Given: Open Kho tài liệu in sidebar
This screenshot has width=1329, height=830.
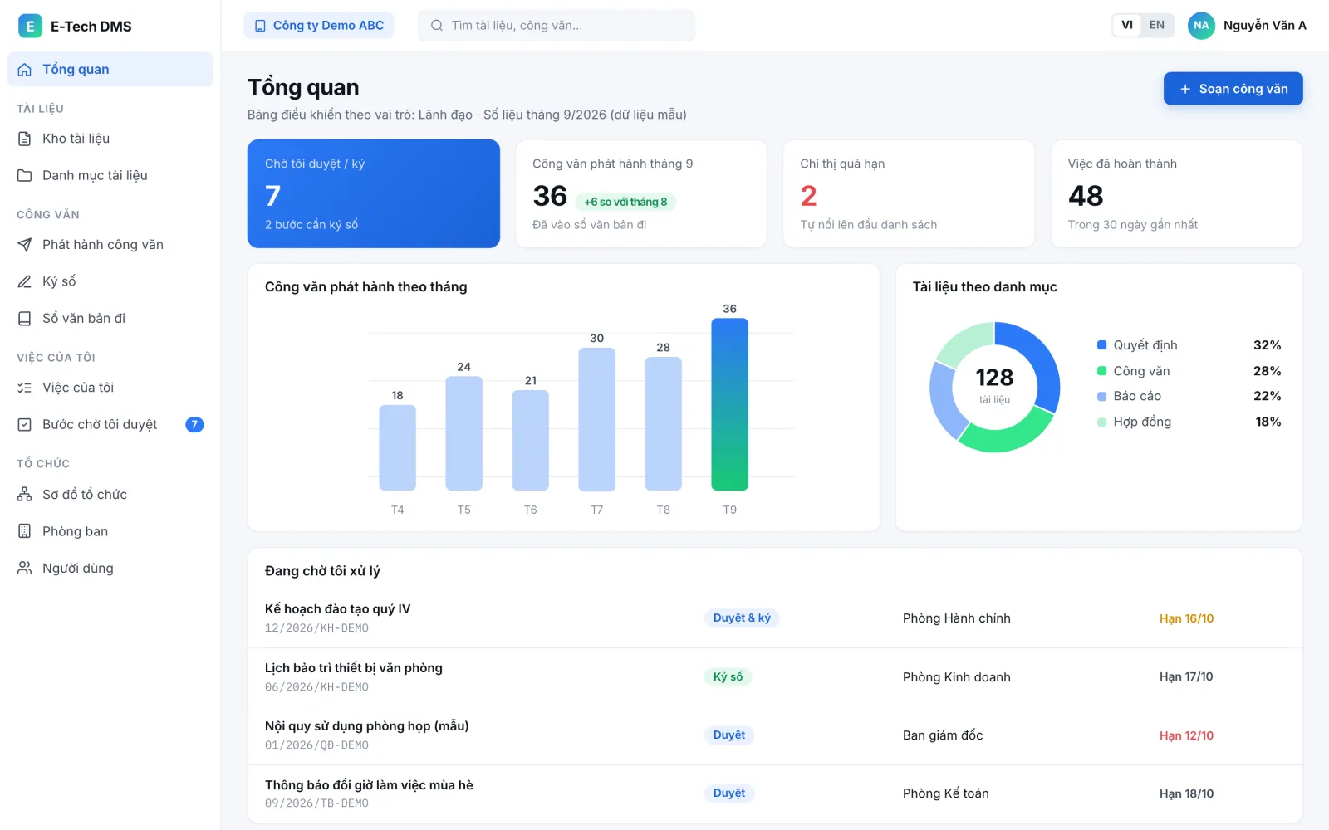Looking at the screenshot, I should pos(110,139).
